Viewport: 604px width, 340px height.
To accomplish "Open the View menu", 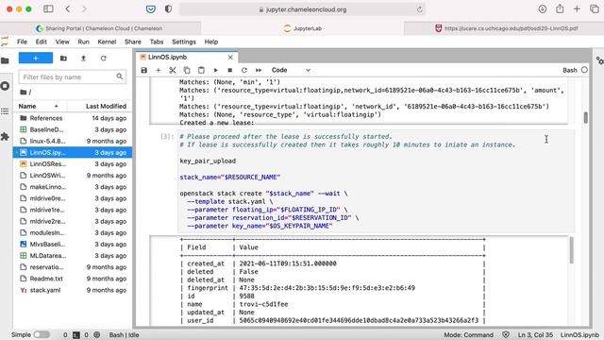I will 62,42.
